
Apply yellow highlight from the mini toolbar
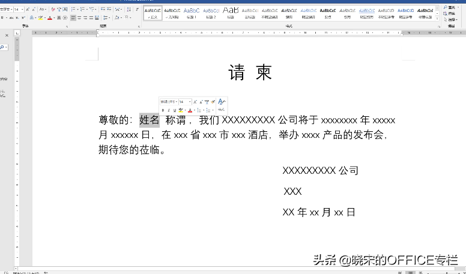click(x=181, y=110)
